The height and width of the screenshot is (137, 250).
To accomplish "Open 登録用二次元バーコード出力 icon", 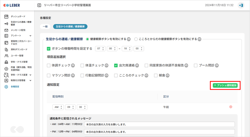I will (x=6, y=43).
